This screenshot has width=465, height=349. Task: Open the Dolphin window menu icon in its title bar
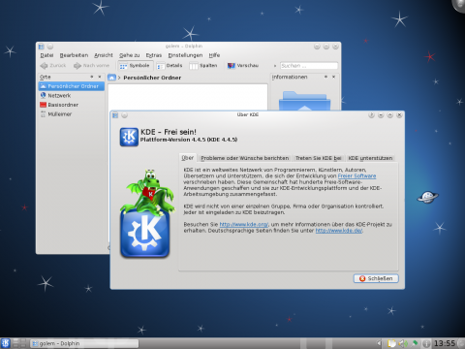pos(42,47)
